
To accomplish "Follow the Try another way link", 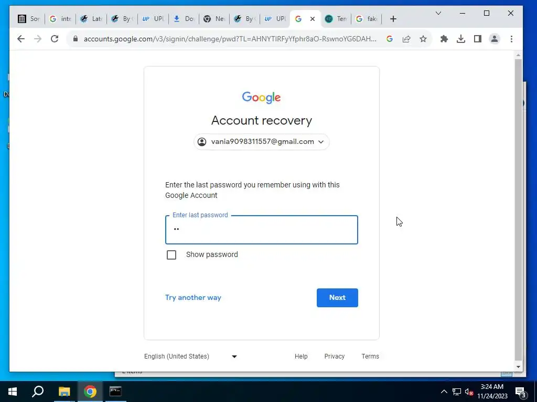I will pos(193,297).
